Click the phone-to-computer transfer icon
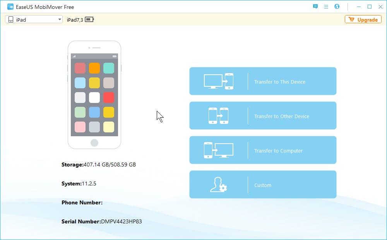The width and height of the screenshot is (387, 240). pos(218,150)
